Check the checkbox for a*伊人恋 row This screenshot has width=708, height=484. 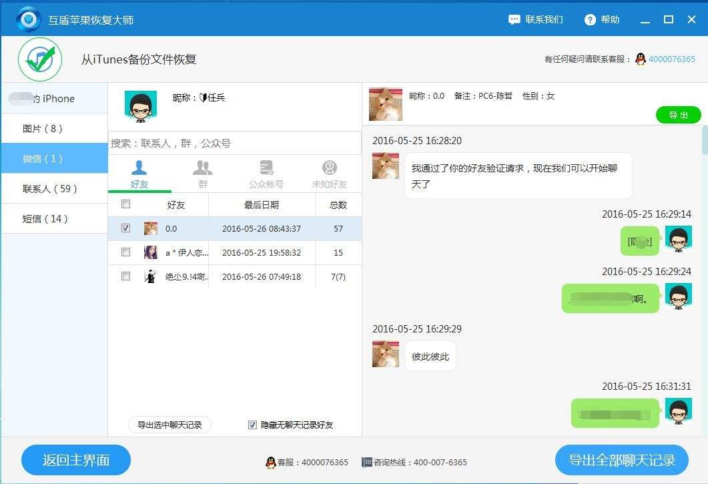point(126,252)
